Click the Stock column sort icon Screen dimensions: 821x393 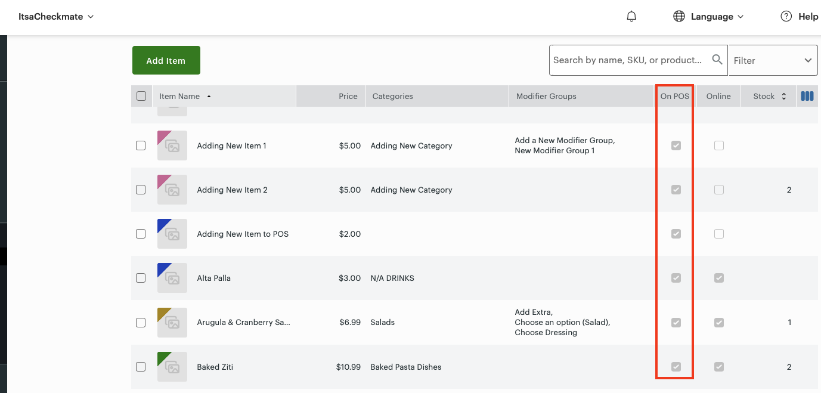[783, 96]
